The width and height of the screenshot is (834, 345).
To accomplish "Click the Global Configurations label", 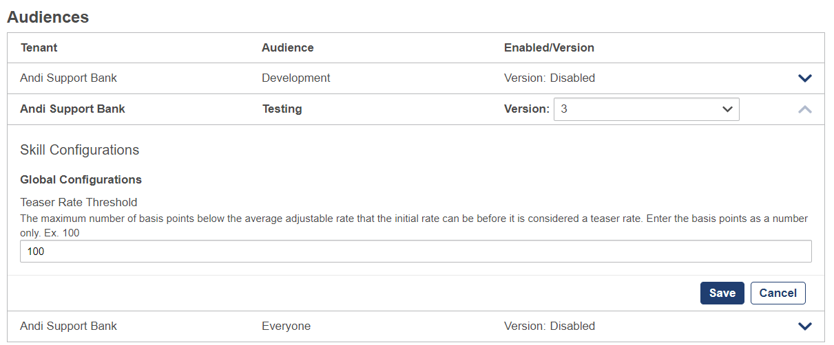I will tap(81, 180).
